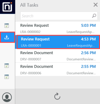Open the form icon just above the task inbox icon
This screenshot has width=100, height=104.
point(7,26)
